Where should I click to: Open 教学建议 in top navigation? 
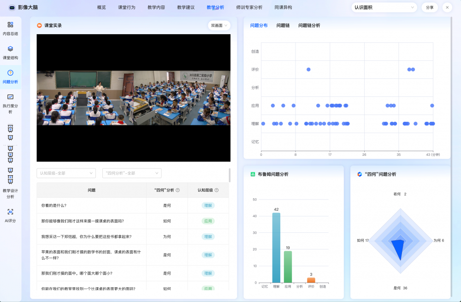[186, 7]
